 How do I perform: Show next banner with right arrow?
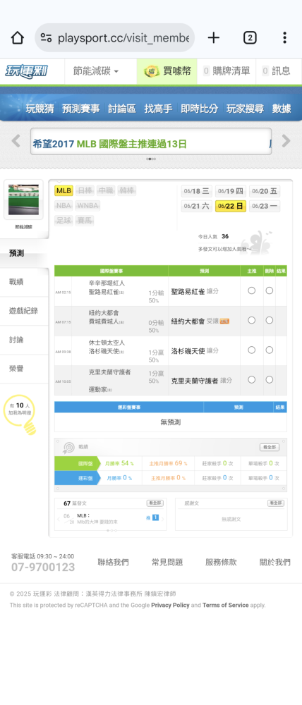tap(286, 141)
